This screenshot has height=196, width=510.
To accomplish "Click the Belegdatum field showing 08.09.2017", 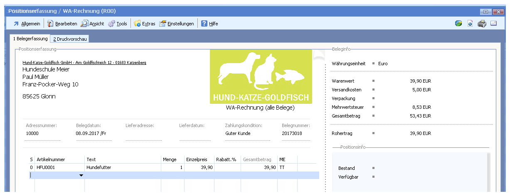I will click(91, 134).
